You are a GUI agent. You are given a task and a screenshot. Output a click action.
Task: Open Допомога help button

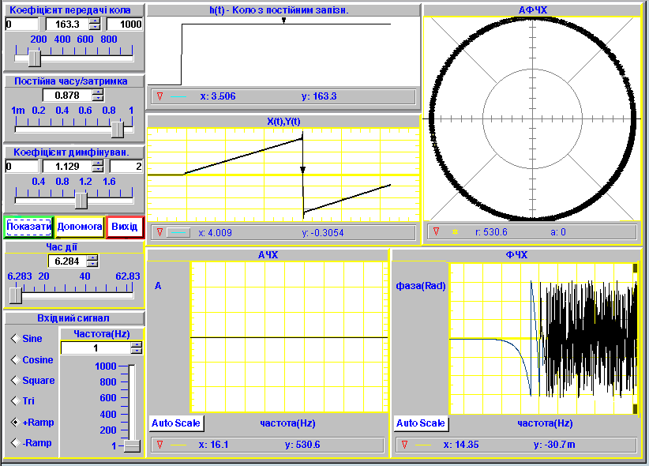pos(80,227)
